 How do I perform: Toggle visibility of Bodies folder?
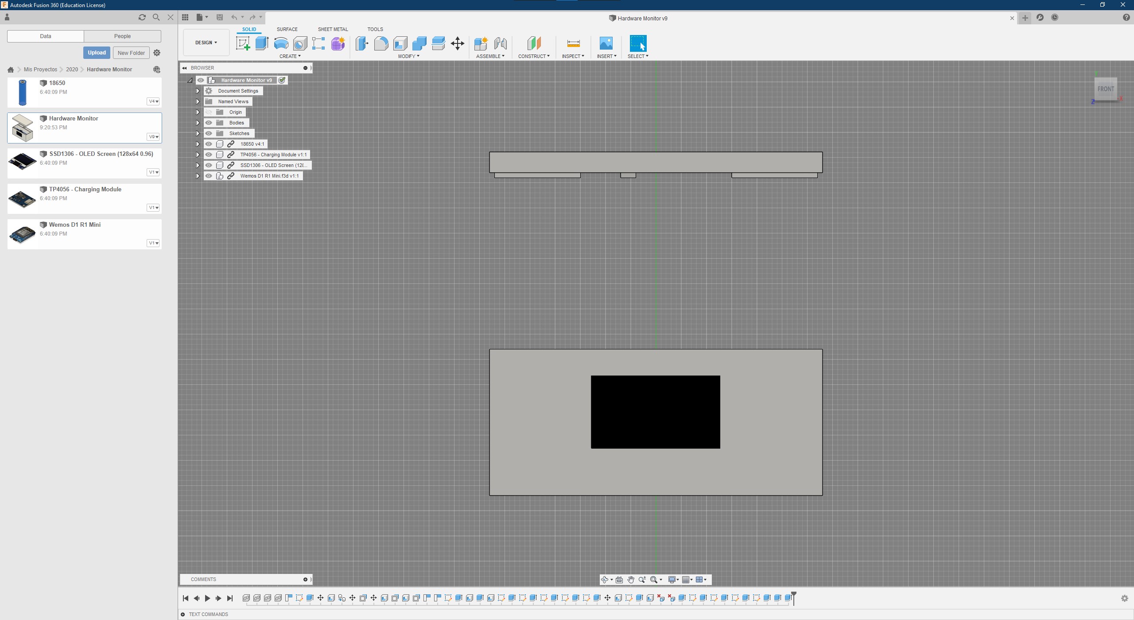[209, 123]
